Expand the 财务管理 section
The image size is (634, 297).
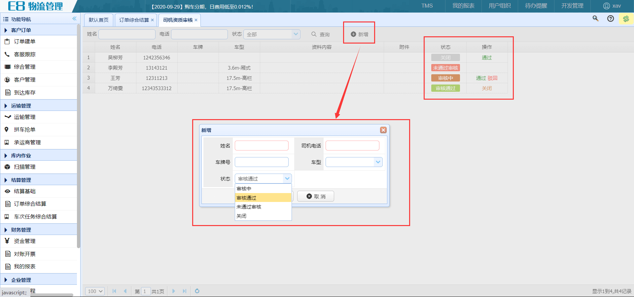pyautogui.click(x=39, y=230)
